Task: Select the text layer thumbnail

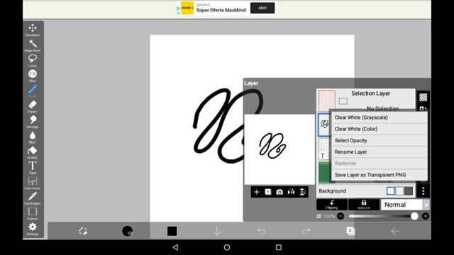Action: [323, 149]
